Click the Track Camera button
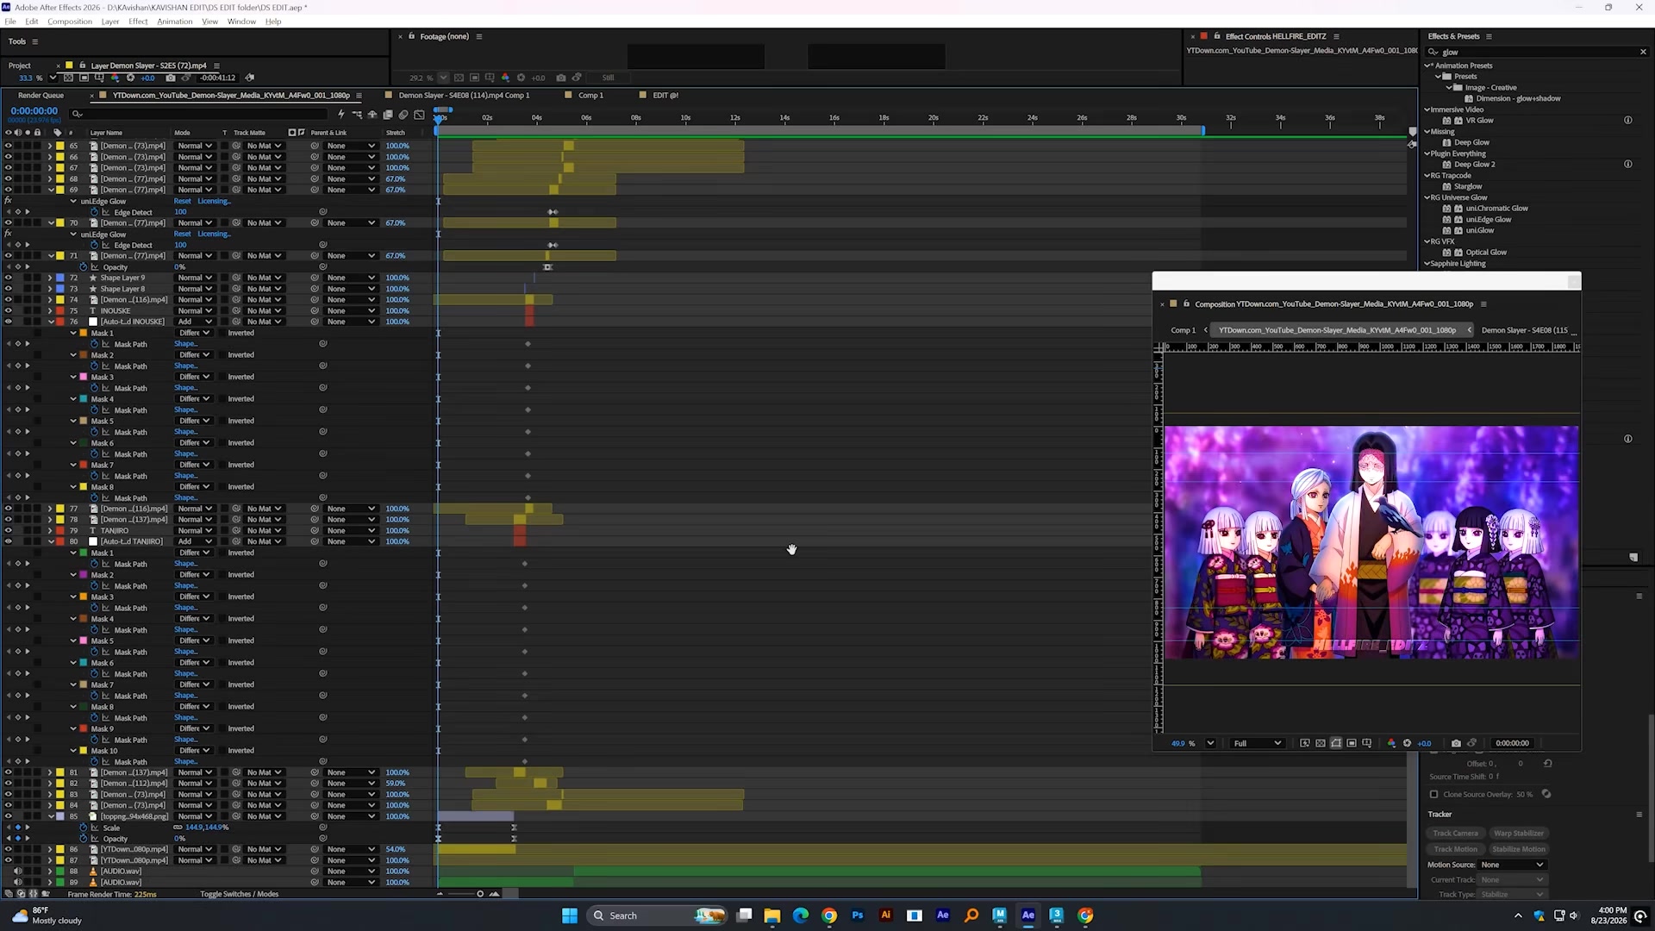 [x=1455, y=834]
